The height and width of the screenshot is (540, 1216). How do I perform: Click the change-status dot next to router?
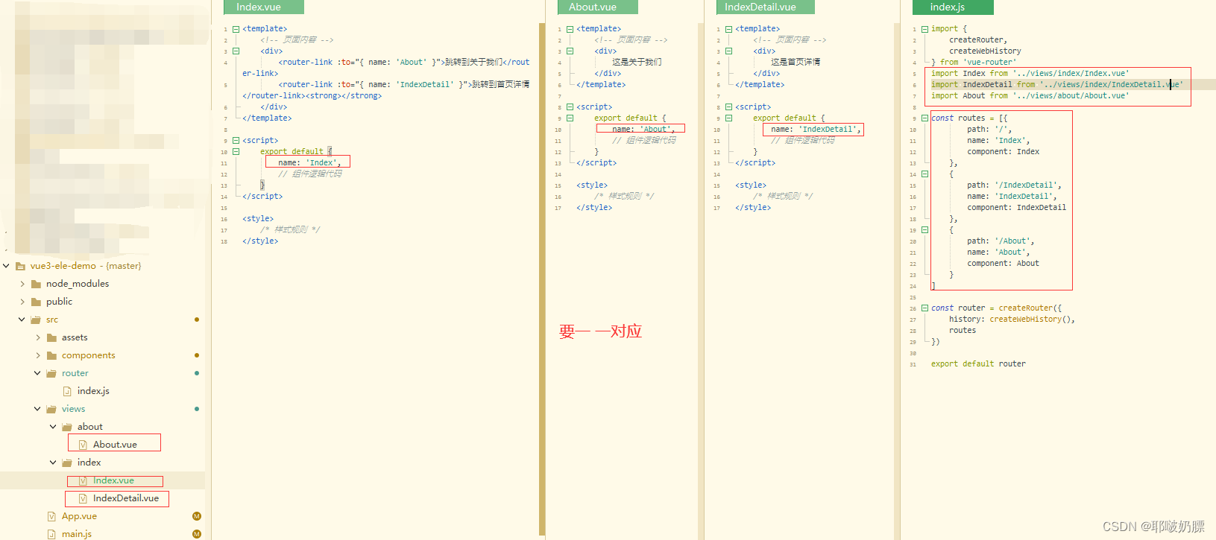[197, 373]
